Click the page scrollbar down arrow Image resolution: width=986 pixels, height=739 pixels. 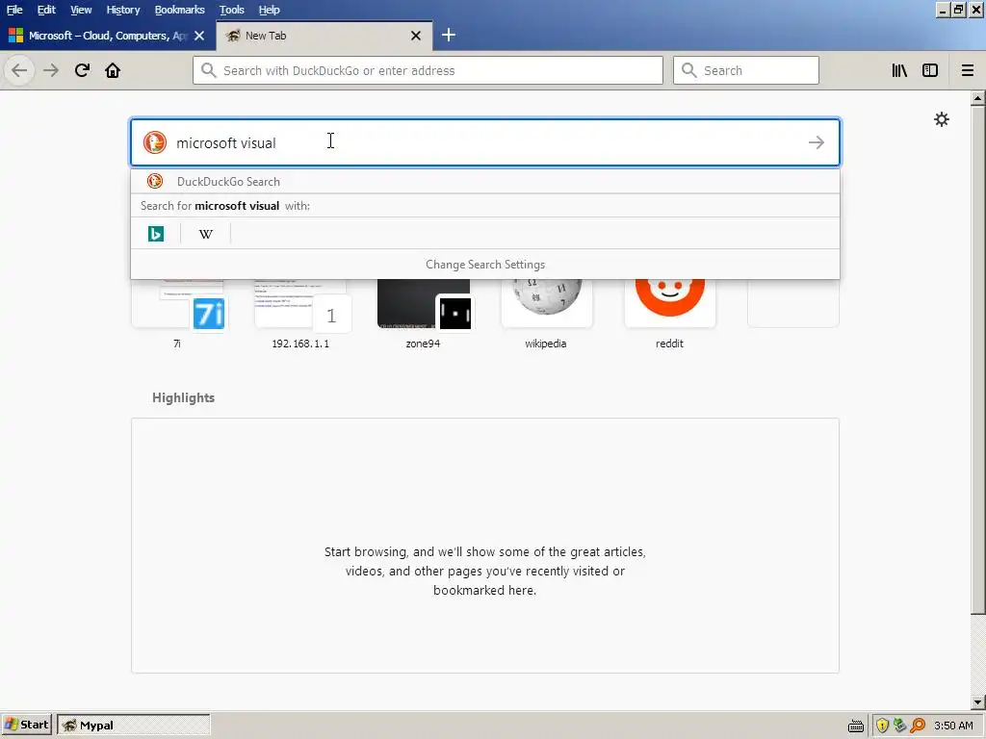[978, 701]
